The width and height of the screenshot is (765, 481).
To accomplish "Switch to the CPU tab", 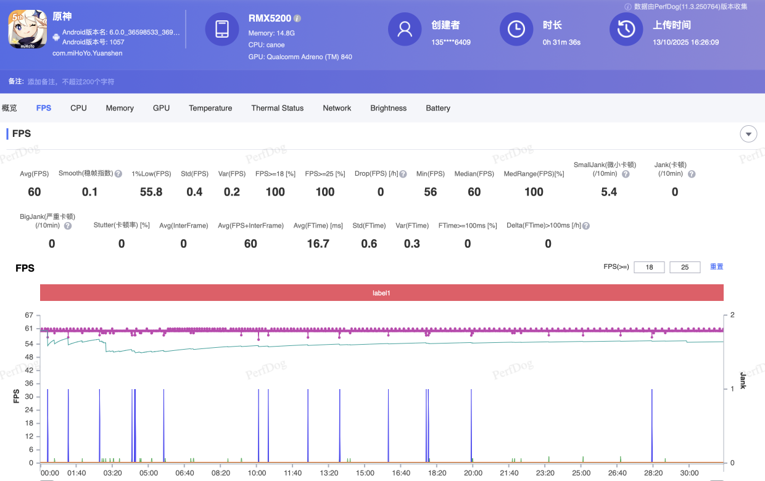I will click(78, 108).
